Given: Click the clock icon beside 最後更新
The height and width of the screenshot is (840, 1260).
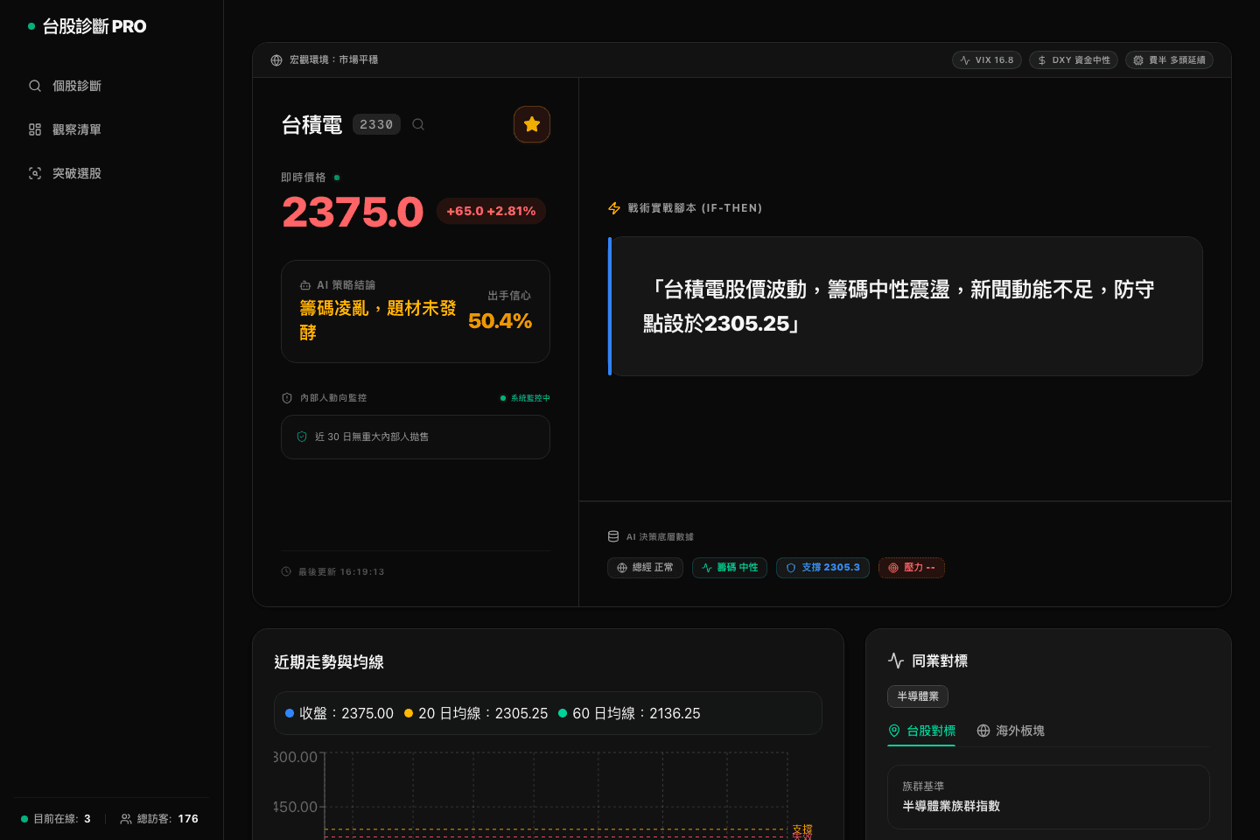Looking at the screenshot, I should [286, 571].
